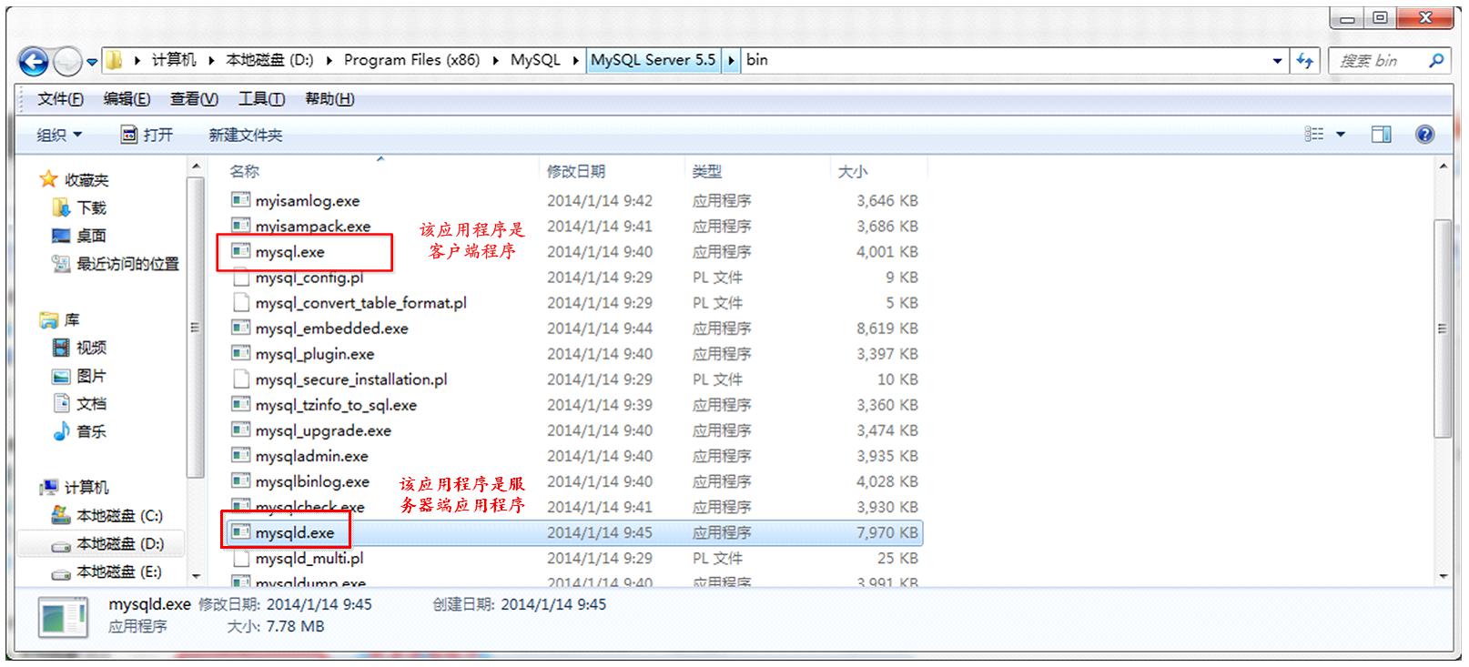Click the mysql_tzinfo_to_sql.exe file icon
Screen dimensions: 1469x667
coord(240,404)
